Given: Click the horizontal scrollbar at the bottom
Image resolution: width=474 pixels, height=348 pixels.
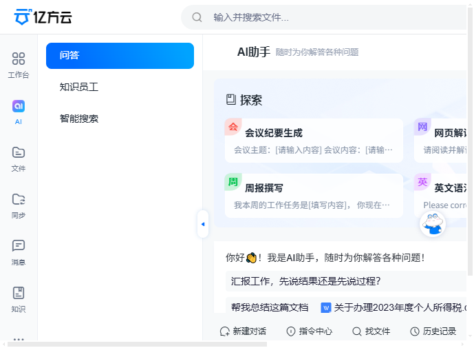Looking at the screenshot, I should (137, 345).
